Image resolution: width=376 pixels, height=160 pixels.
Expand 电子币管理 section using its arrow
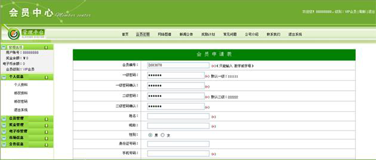tap(46, 132)
